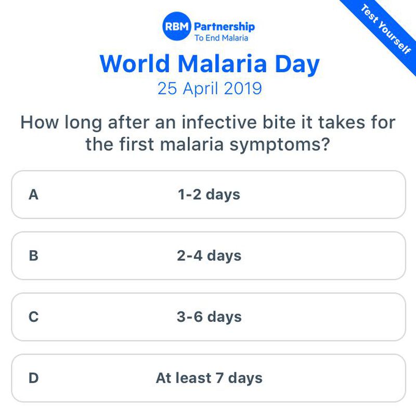
Task: Click the "Partnership" text beside the logo
Action: 224,26
